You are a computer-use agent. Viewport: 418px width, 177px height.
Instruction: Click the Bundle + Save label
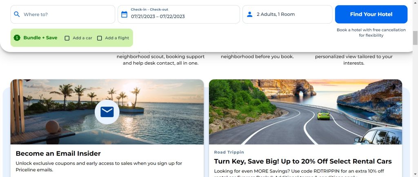40,38
